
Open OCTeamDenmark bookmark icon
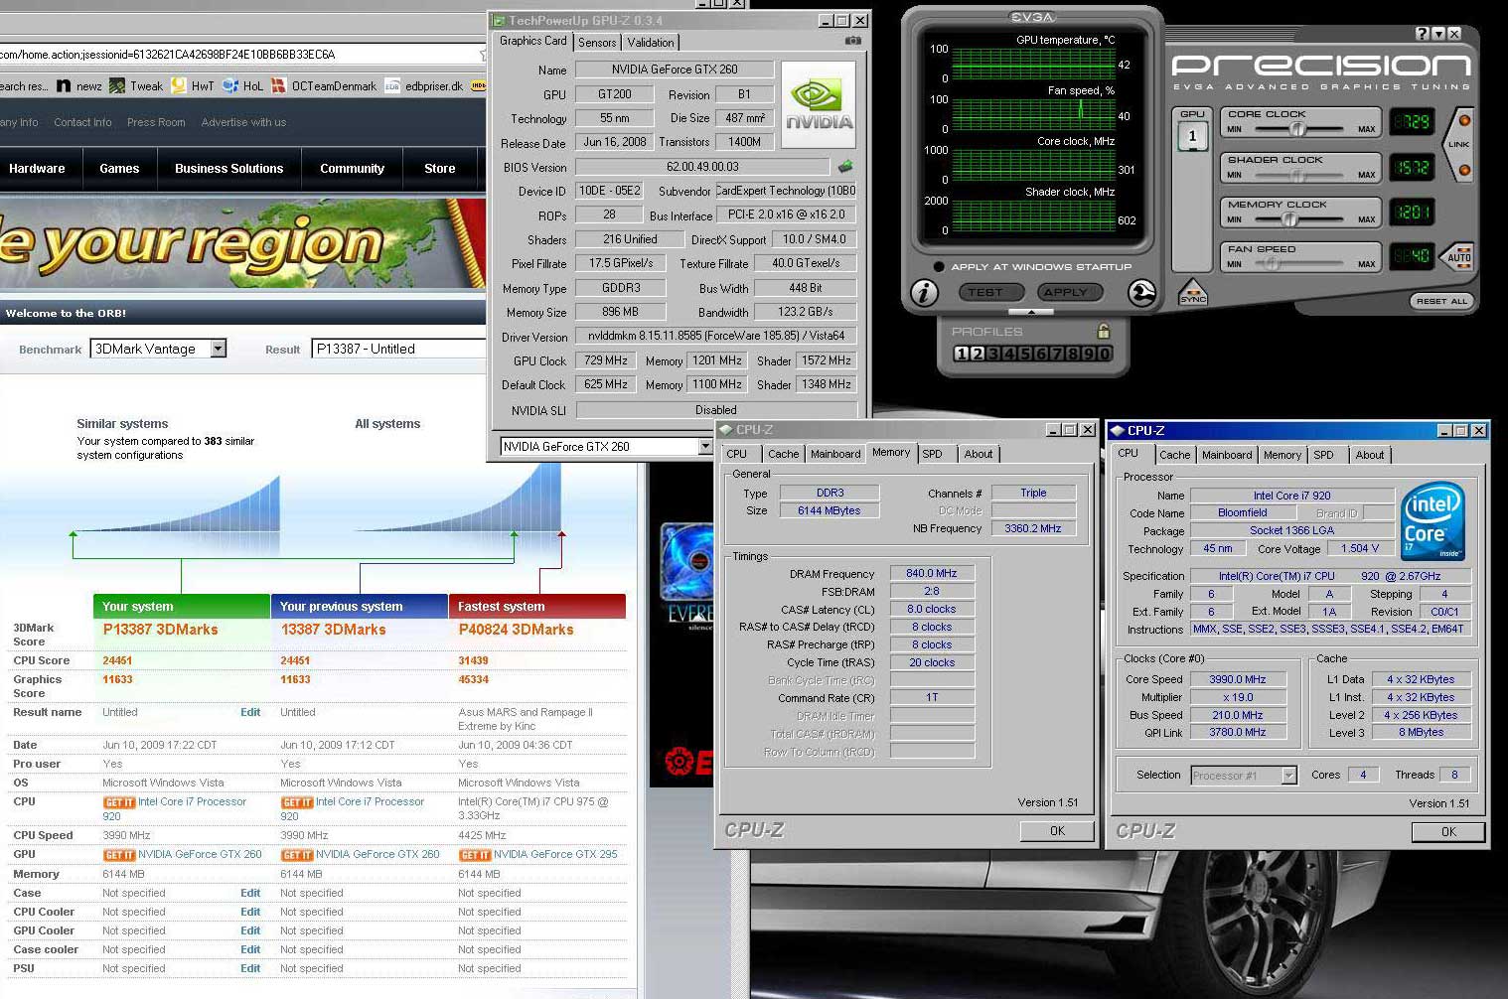tap(278, 86)
